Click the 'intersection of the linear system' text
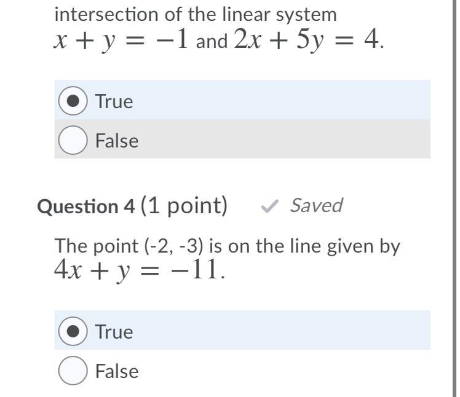The width and height of the screenshot is (460, 397). 196,14
